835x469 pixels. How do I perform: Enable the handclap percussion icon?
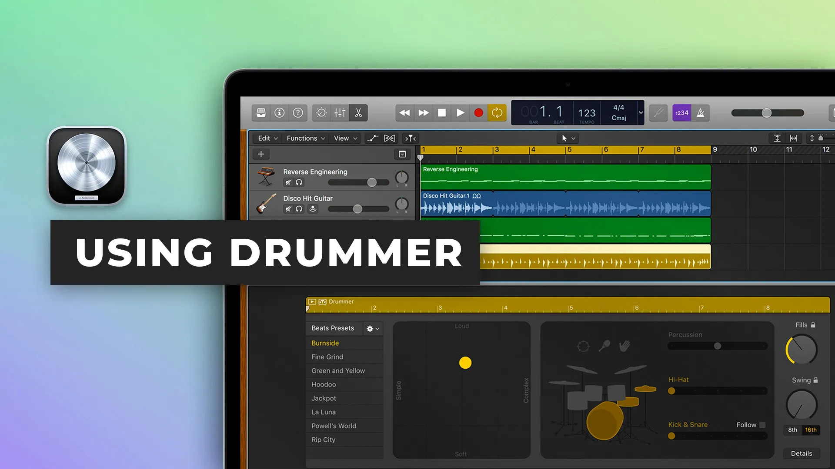coord(625,346)
